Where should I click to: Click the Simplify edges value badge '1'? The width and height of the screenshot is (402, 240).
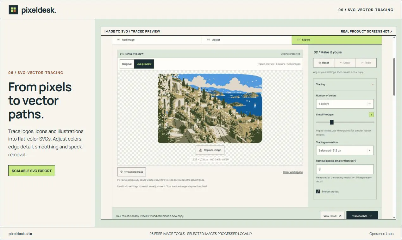coord(371,115)
